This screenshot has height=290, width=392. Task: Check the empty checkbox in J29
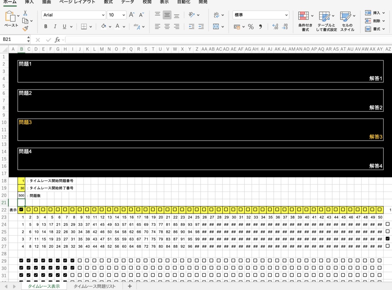[x=80, y=260]
